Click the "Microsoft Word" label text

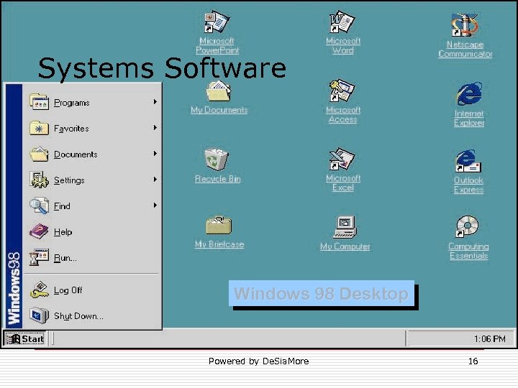343,45
